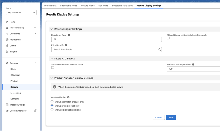The image size is (220, 131).
Task: Open Home from the sidebar
Action: (x=13, y=22)
